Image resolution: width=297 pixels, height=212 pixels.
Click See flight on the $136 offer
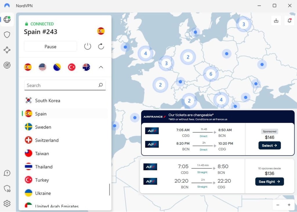[269, 182]
